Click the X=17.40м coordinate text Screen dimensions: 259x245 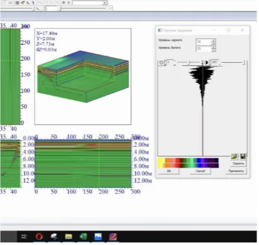[x=47, y=33]
